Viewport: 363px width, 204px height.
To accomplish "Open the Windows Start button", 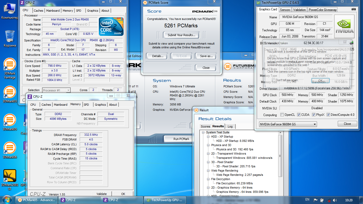I will [x=7, y=200].
